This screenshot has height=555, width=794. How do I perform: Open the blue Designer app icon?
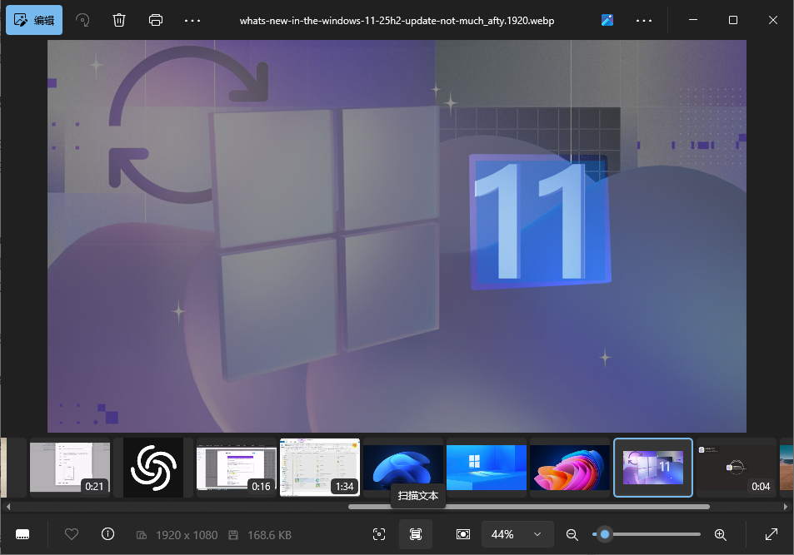[x=607, y=20]
